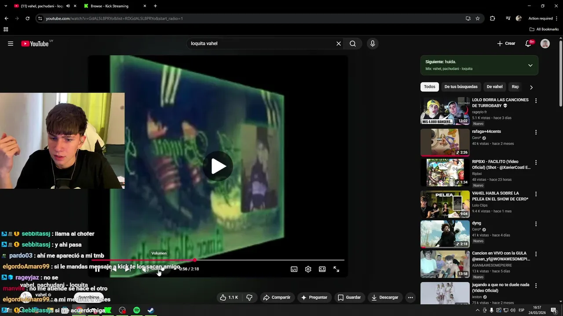Switch the player to theater mode
563x316 pixels.
(322, 269)
